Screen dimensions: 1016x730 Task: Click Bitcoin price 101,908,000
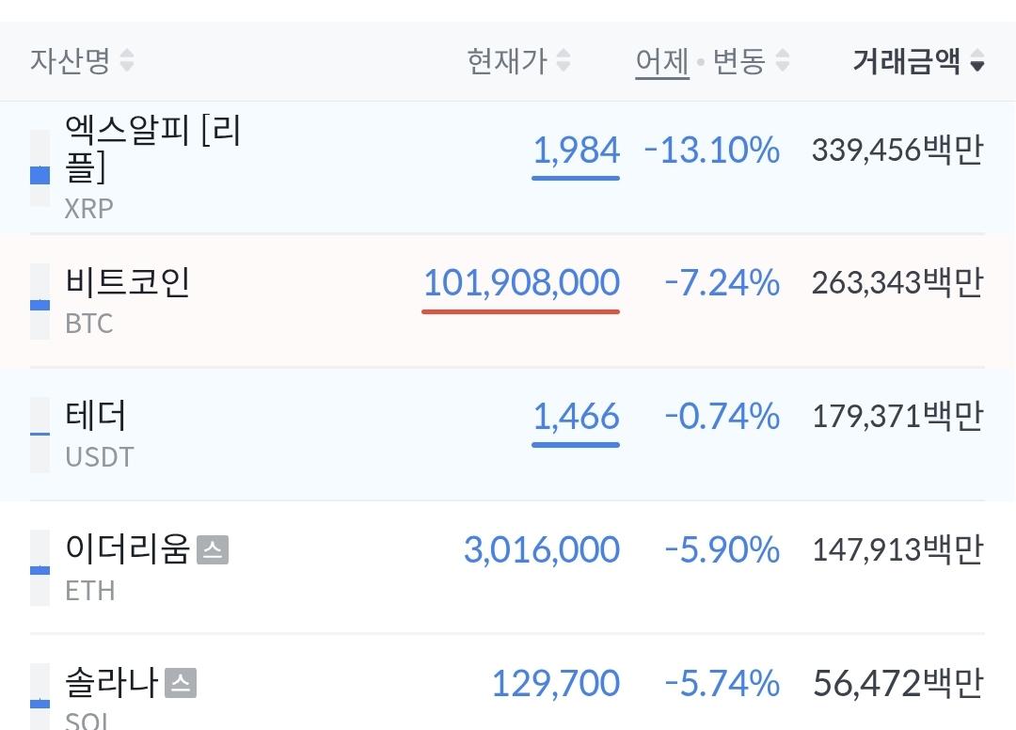point(521,283)
